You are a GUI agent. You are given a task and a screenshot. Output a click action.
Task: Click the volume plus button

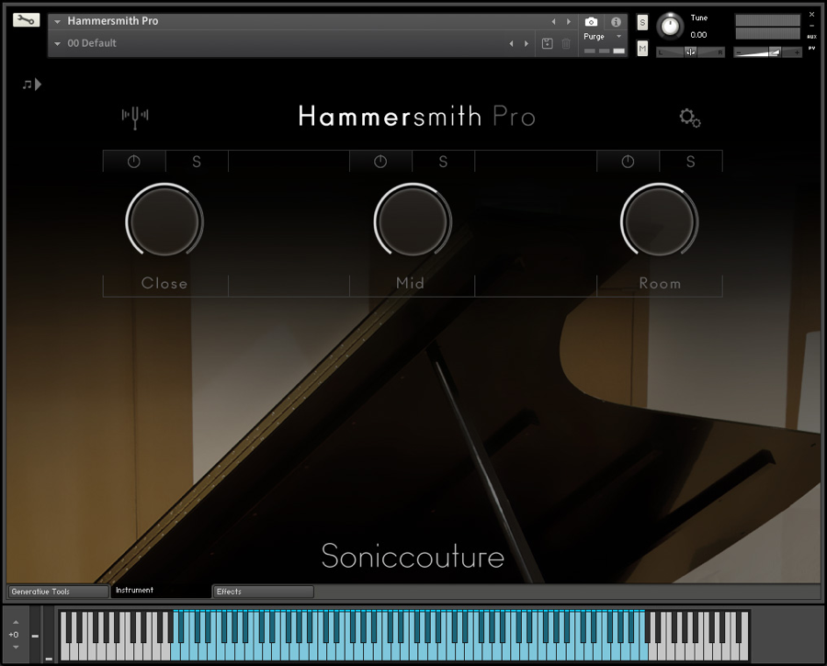797,52
